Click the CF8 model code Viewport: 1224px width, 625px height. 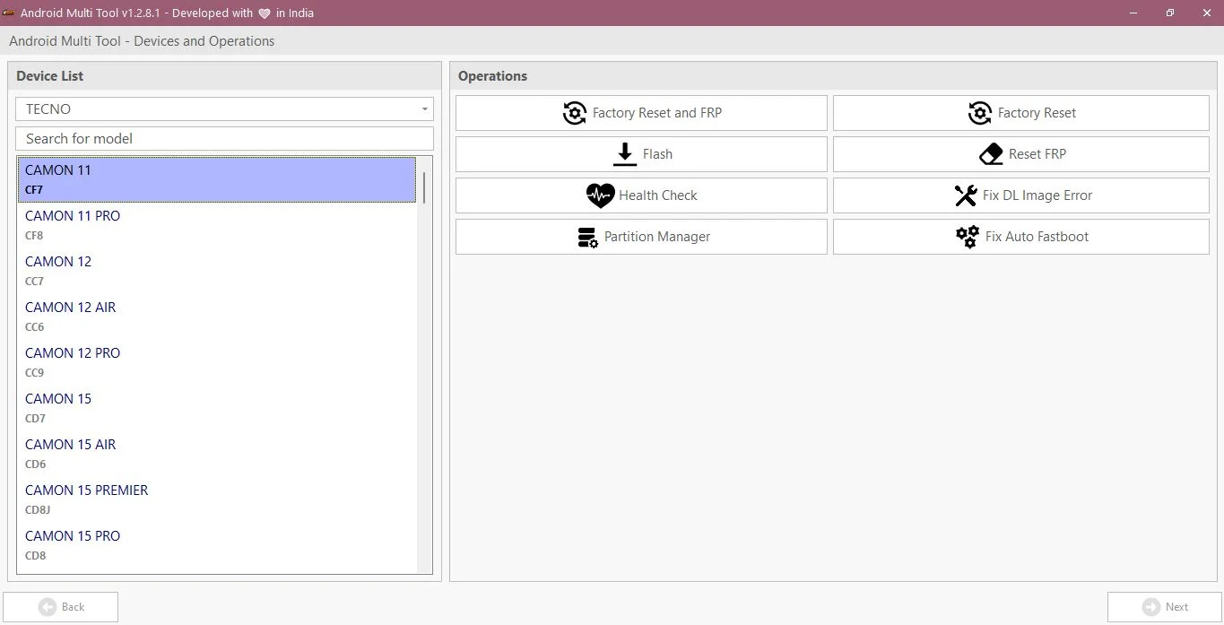coord(34,236)
